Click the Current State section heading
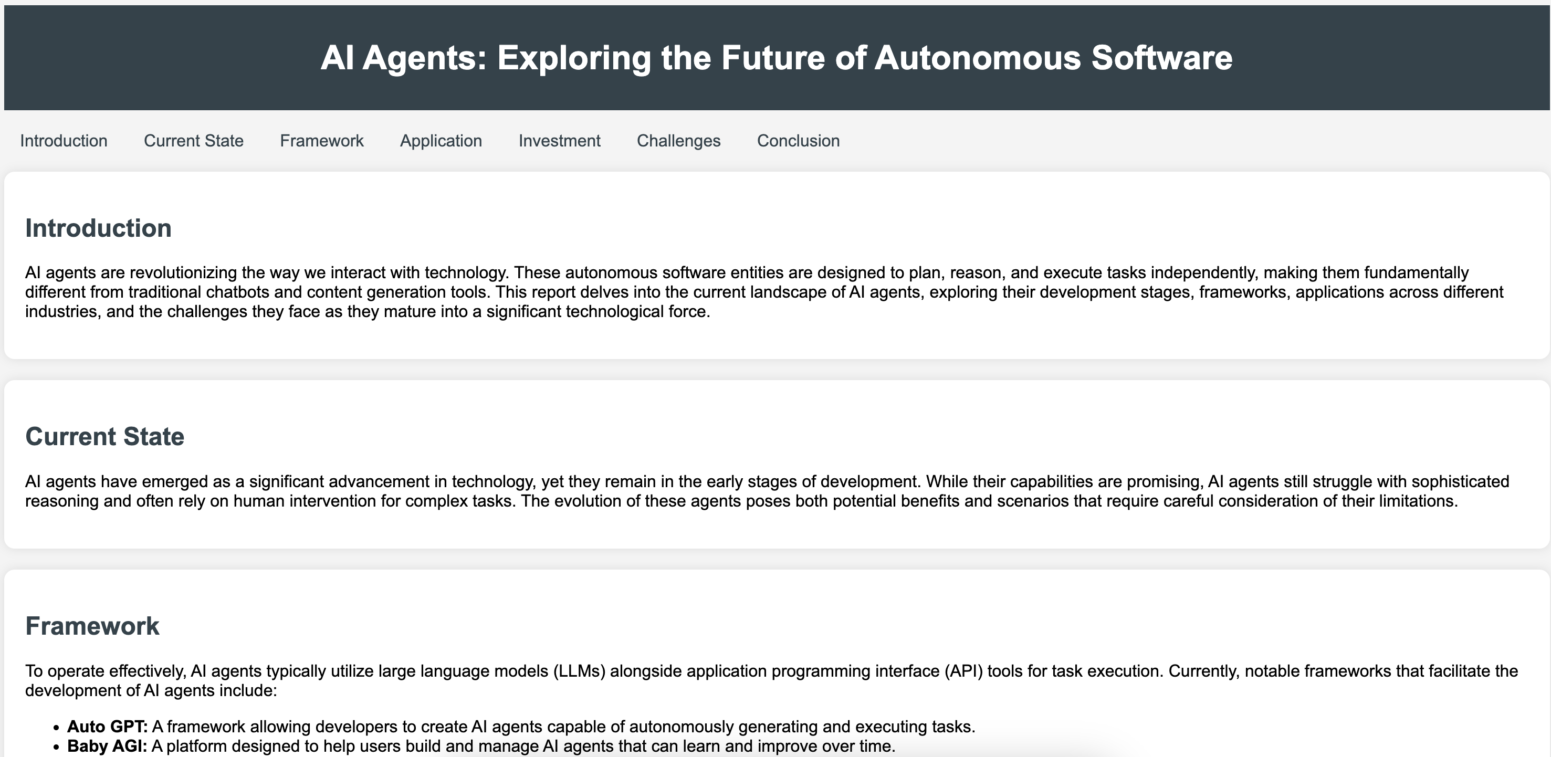The height and width of the screenshot is (757, 1551). click(x=105, y=437)
